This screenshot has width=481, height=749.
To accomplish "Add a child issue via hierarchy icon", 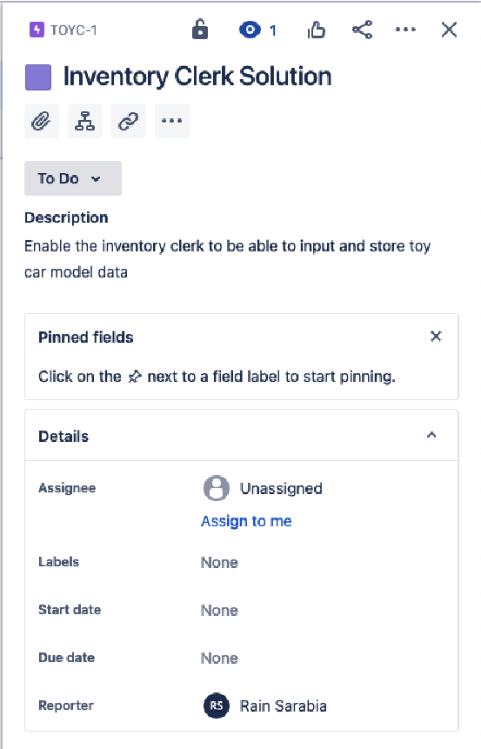I will pos(85,121).
